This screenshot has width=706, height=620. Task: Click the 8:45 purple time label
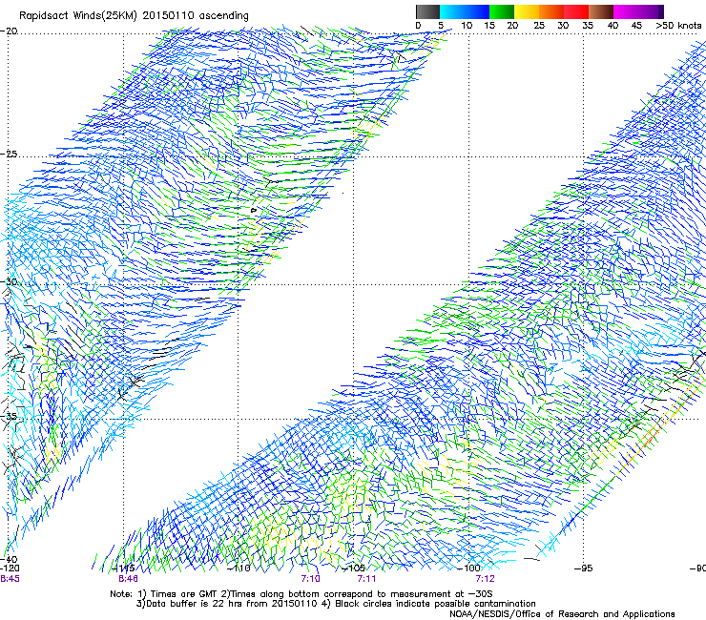[10, 579]
